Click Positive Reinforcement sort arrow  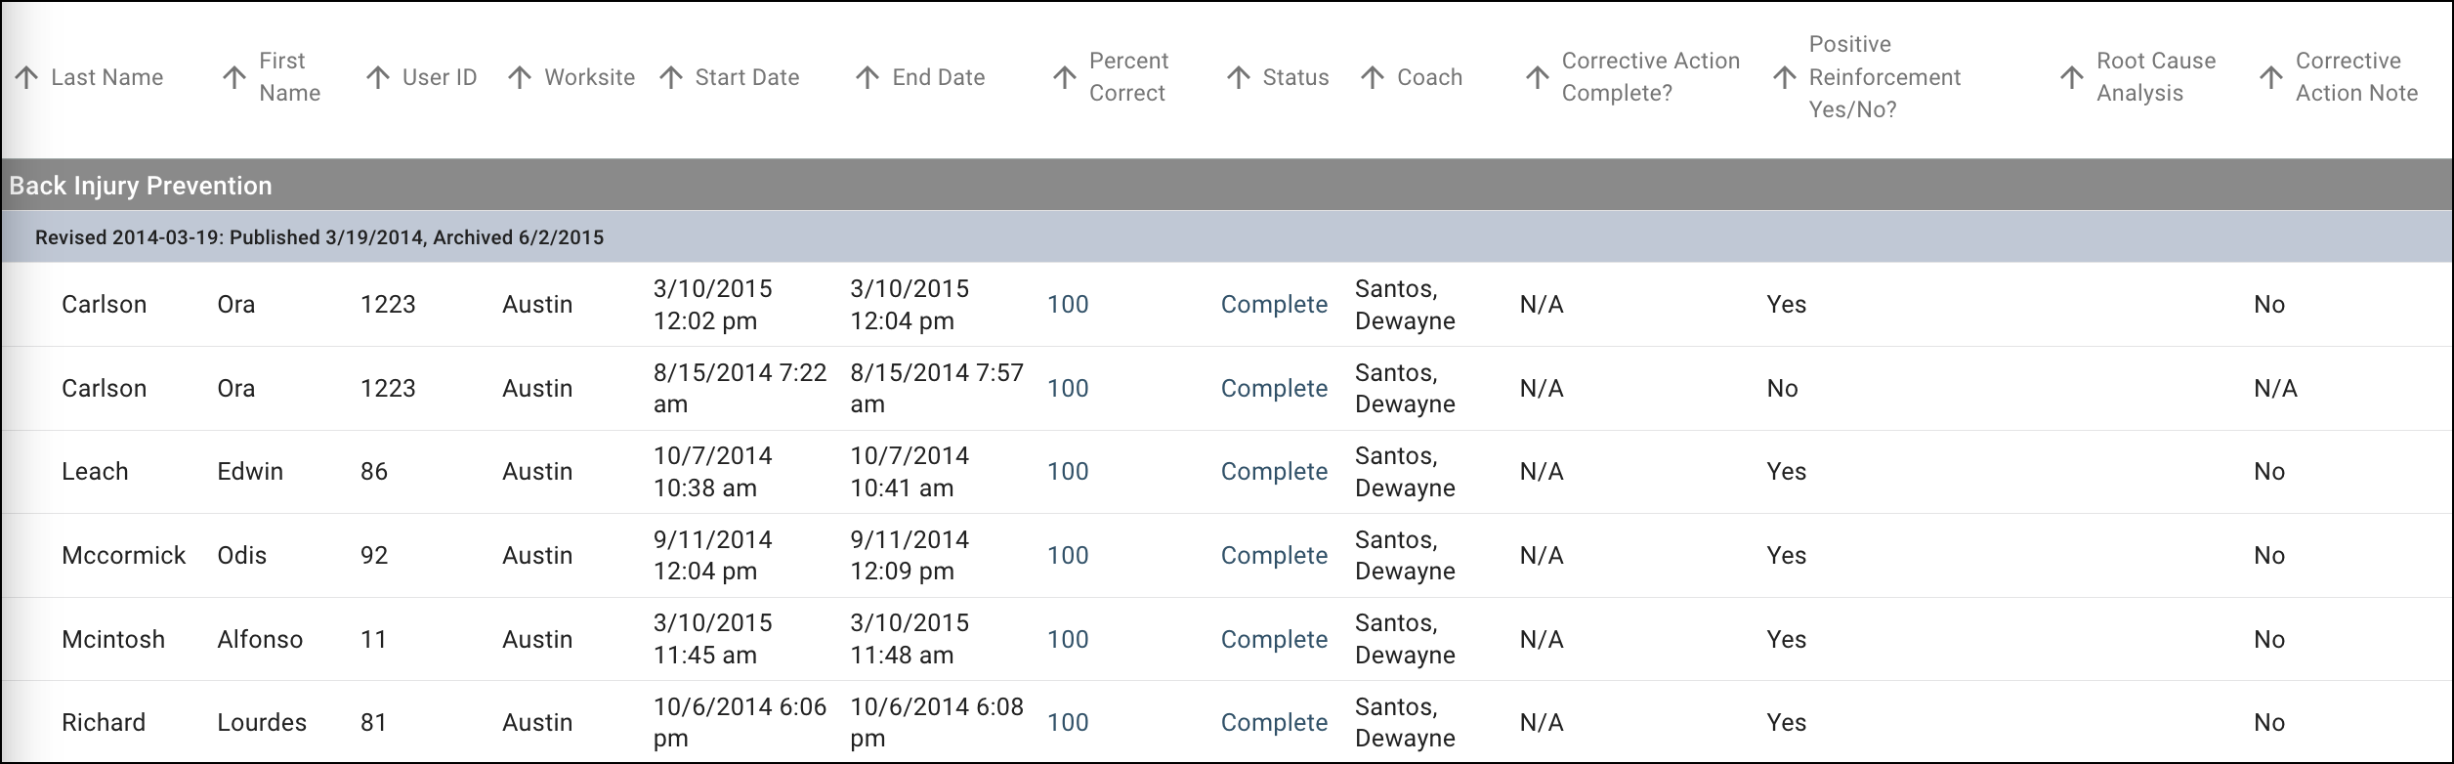click(x=1785, y=77)
